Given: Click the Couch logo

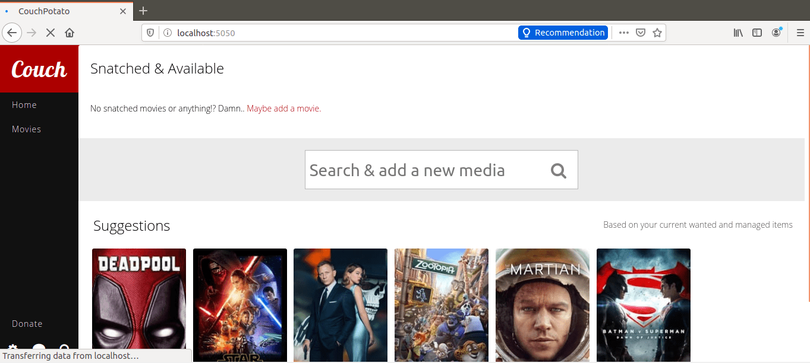Looking at the screenshot, I should [39, 69].
